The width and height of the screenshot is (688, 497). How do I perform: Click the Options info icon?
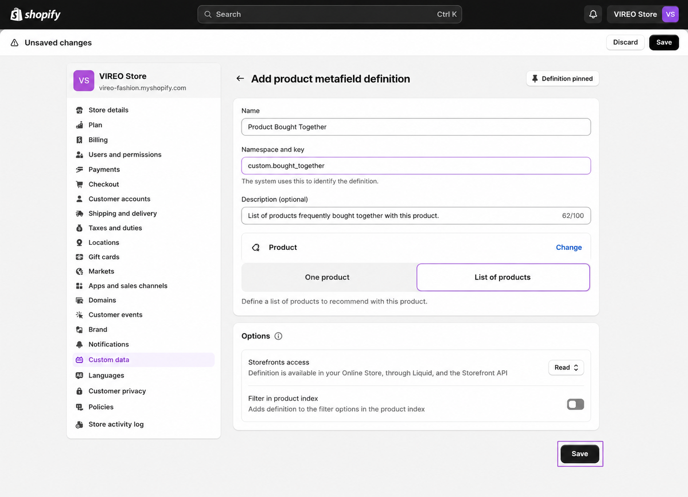[278, 336]
